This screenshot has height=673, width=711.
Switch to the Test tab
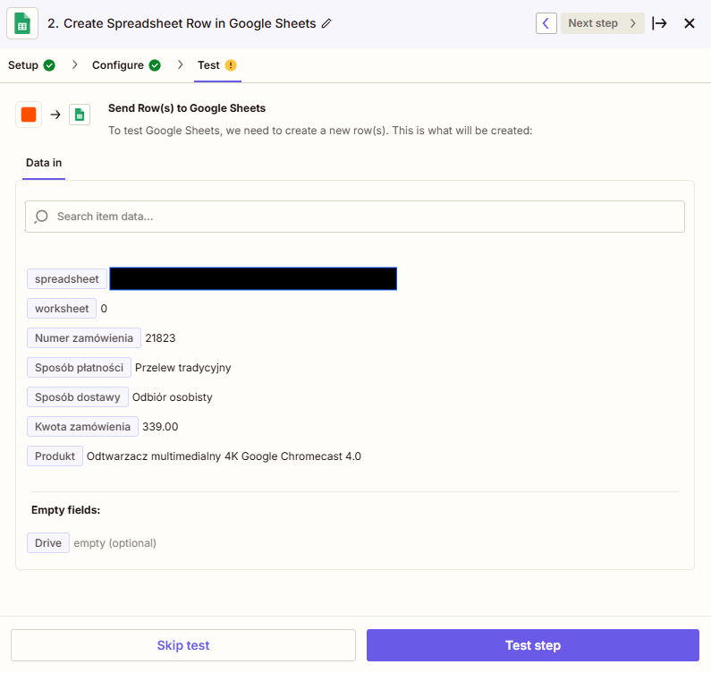point(208,65)
